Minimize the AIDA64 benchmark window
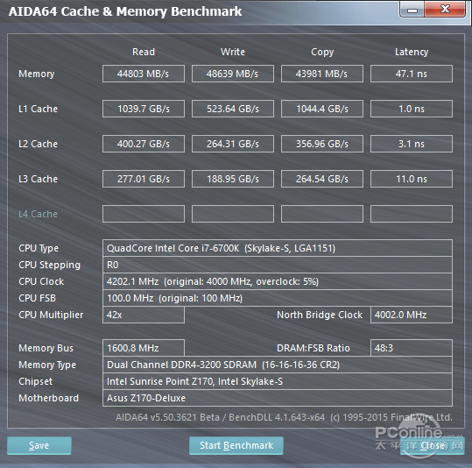This screenshot has height=468, width=472. (x=412, y=10)
